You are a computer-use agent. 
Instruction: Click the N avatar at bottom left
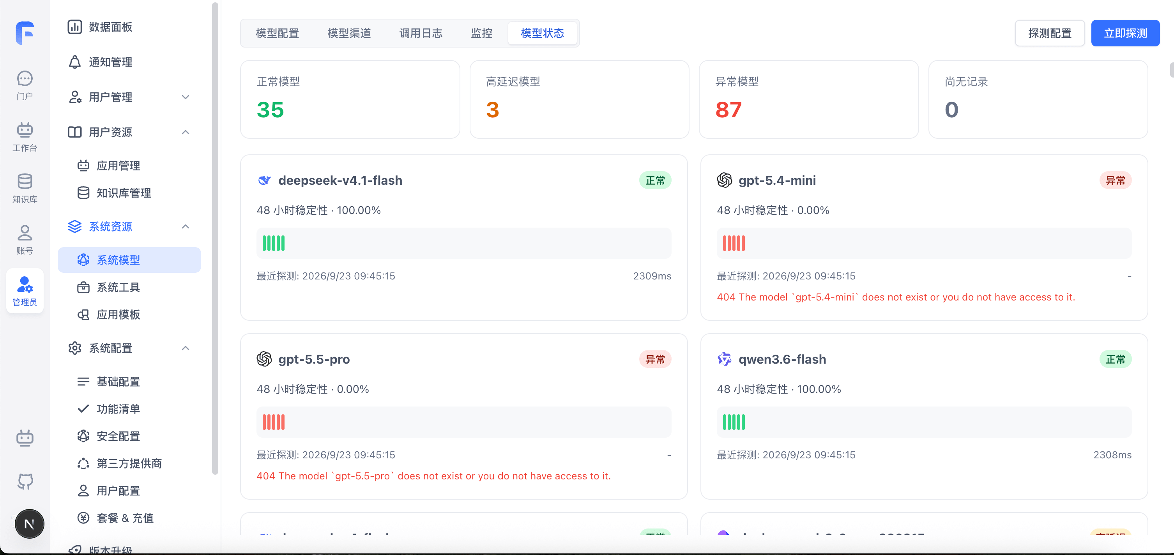(29, 523)
